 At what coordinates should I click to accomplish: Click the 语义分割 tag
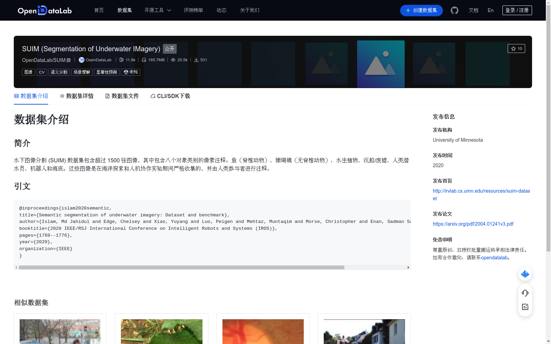click(59, 72)
